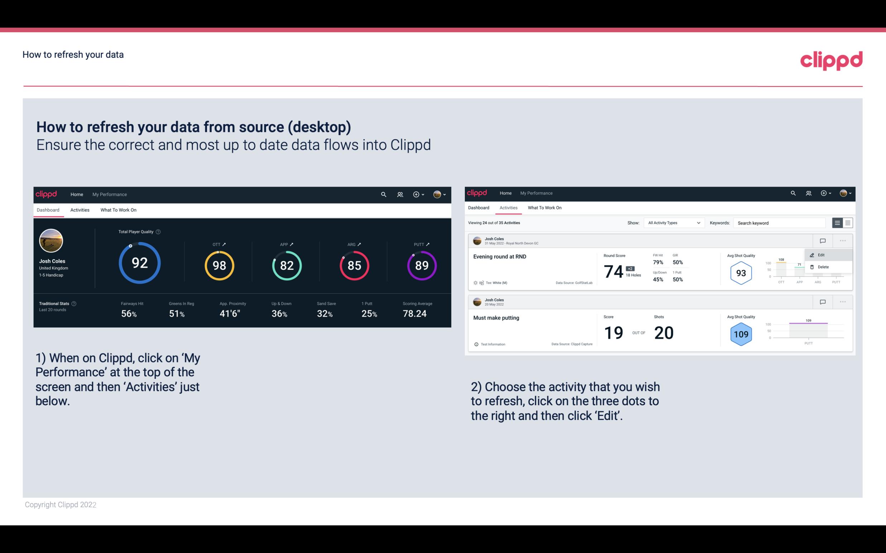Viewport: 886px width, 553px height.
Task: Click the Clippd home icon top left
Action: tap(46, 194)
